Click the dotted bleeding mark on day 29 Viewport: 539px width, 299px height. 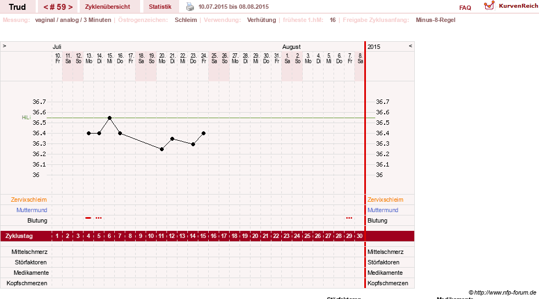(349, 218)
